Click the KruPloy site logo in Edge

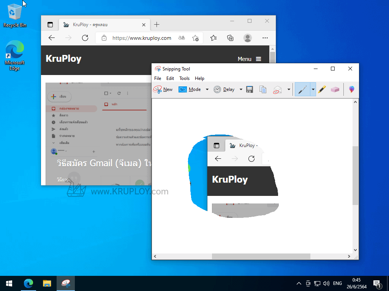pyautogui.click(x=63, y=59)
